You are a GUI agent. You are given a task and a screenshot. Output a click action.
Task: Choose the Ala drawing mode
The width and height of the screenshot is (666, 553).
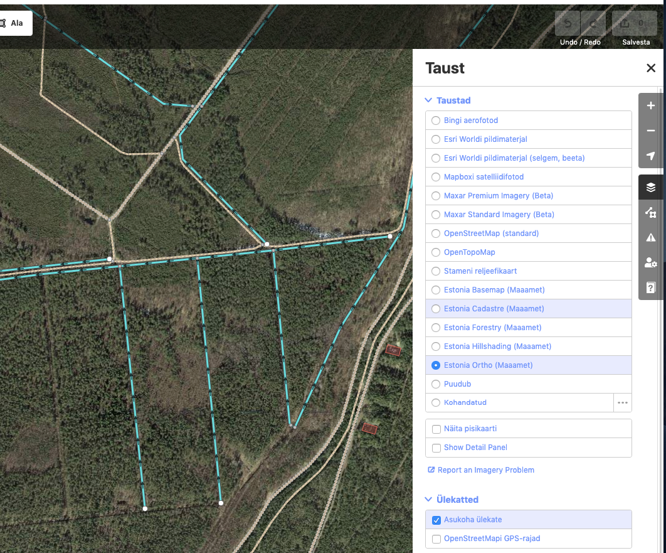(13, 23)
